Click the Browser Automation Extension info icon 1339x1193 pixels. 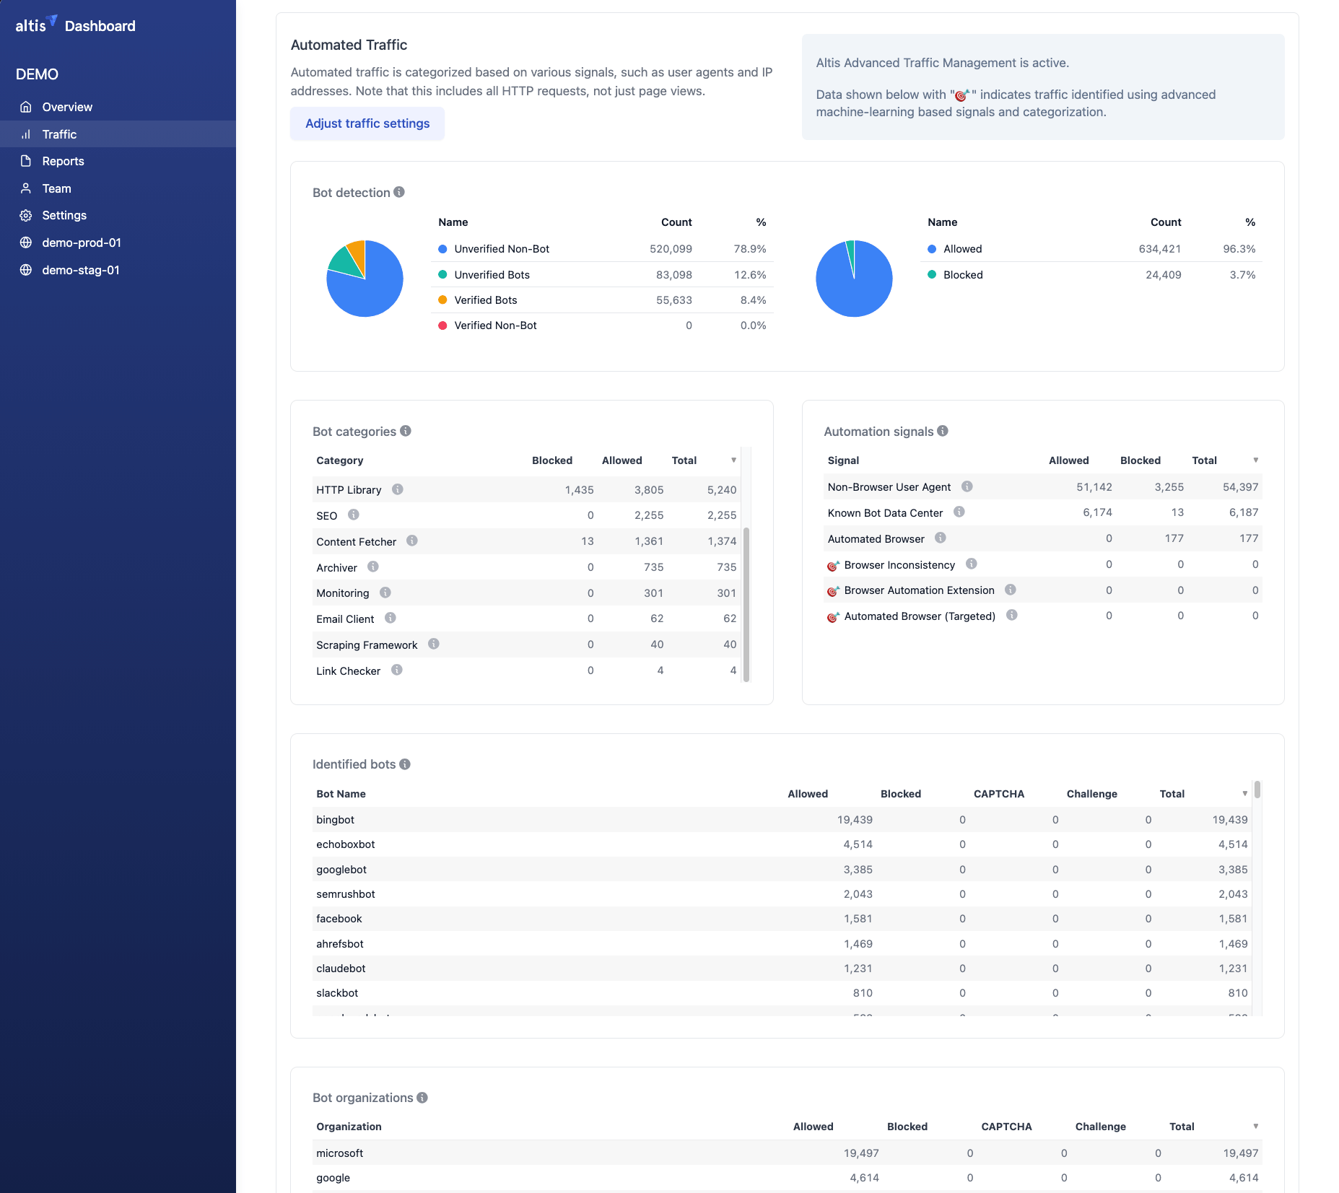click(x=1011, y=590)
